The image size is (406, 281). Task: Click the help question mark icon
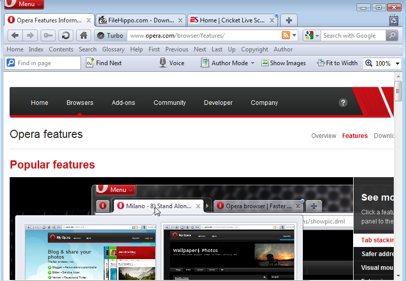click(343, 102)
